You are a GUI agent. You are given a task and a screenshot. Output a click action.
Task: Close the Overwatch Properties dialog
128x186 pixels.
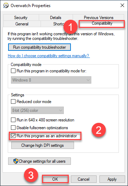pyautogui.click(x=122, y=5)
